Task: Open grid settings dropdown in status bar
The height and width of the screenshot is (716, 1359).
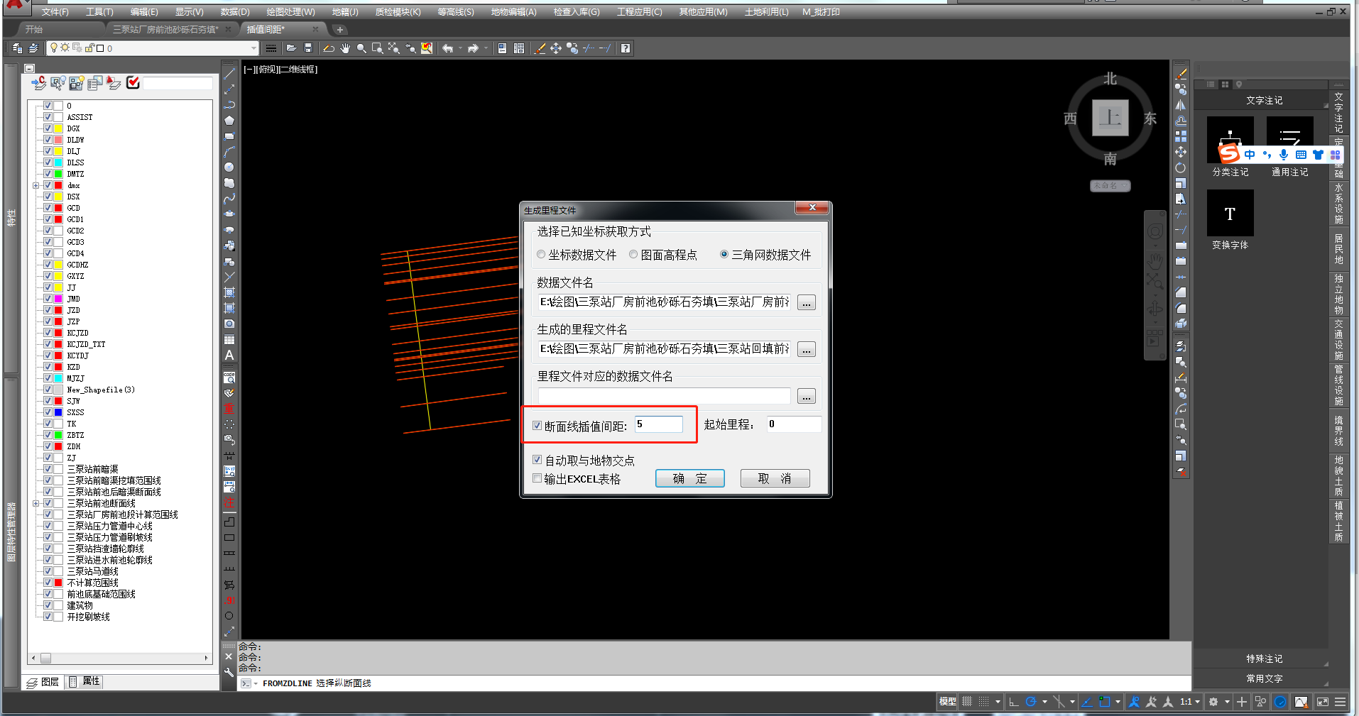Action: [998, 702]
